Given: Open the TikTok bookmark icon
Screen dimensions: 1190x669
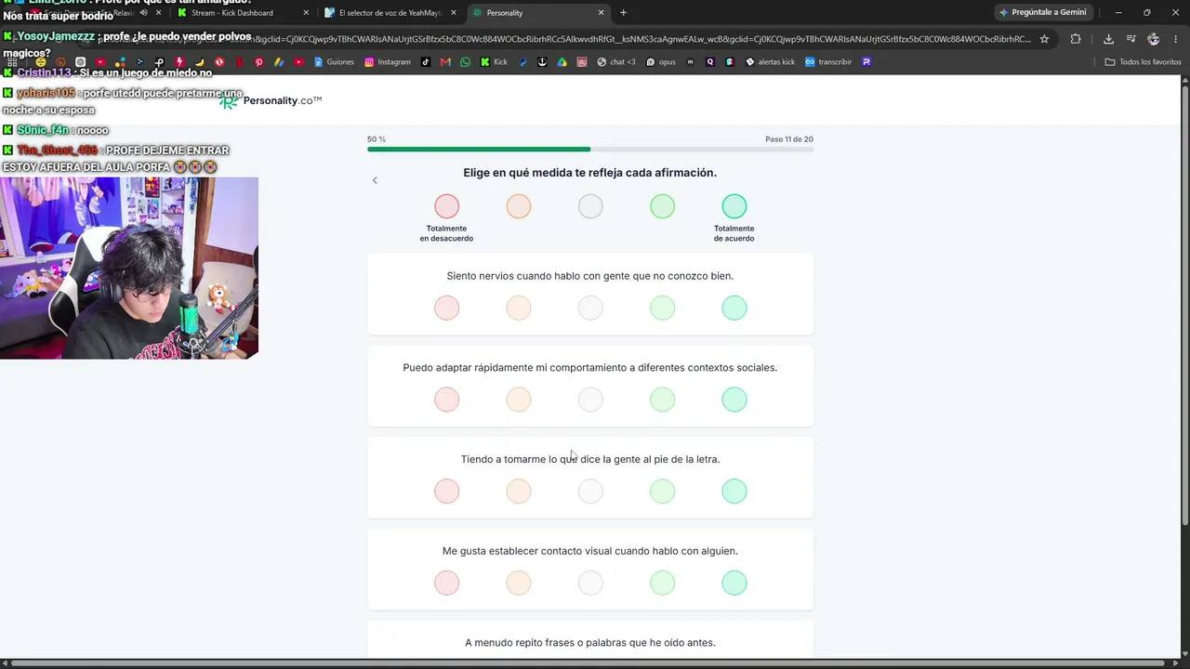Looking at the screenshot, I should coord(426,62).
